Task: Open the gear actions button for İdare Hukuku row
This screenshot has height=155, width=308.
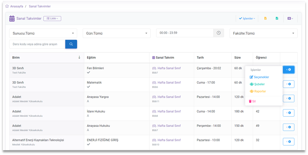Action: pyautogui.click(x=289, y=113)
